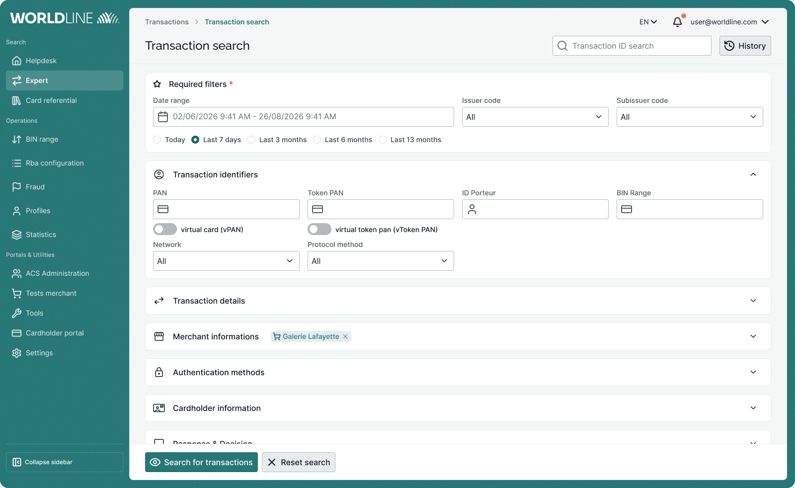Click the Transaction details arrows icon
795x488 pixels.
[159, 301]
